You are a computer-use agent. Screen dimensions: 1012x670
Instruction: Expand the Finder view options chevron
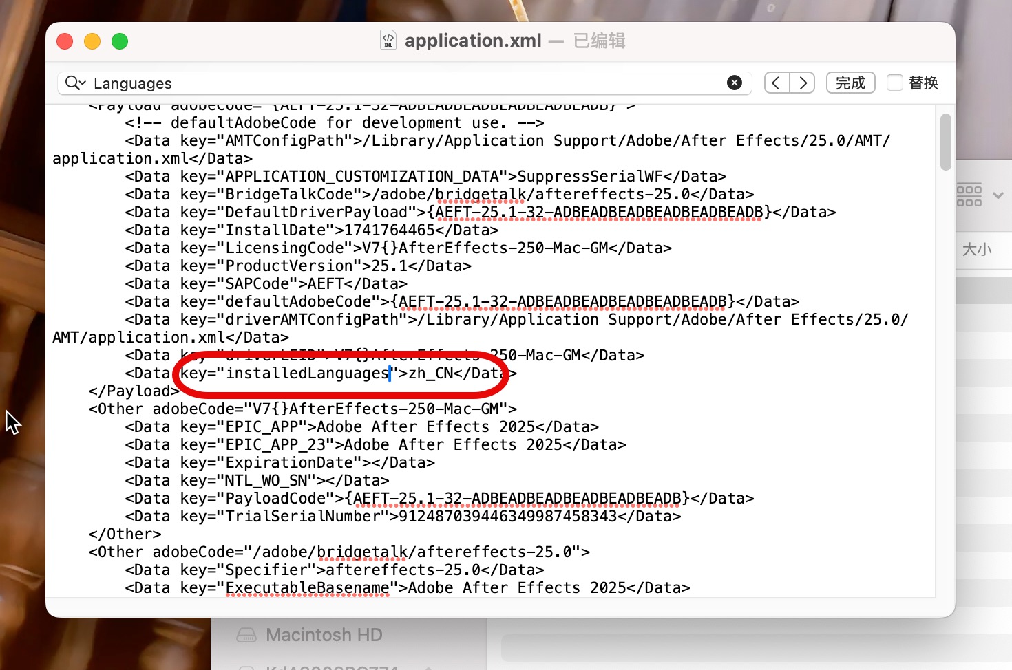[998, 195]
